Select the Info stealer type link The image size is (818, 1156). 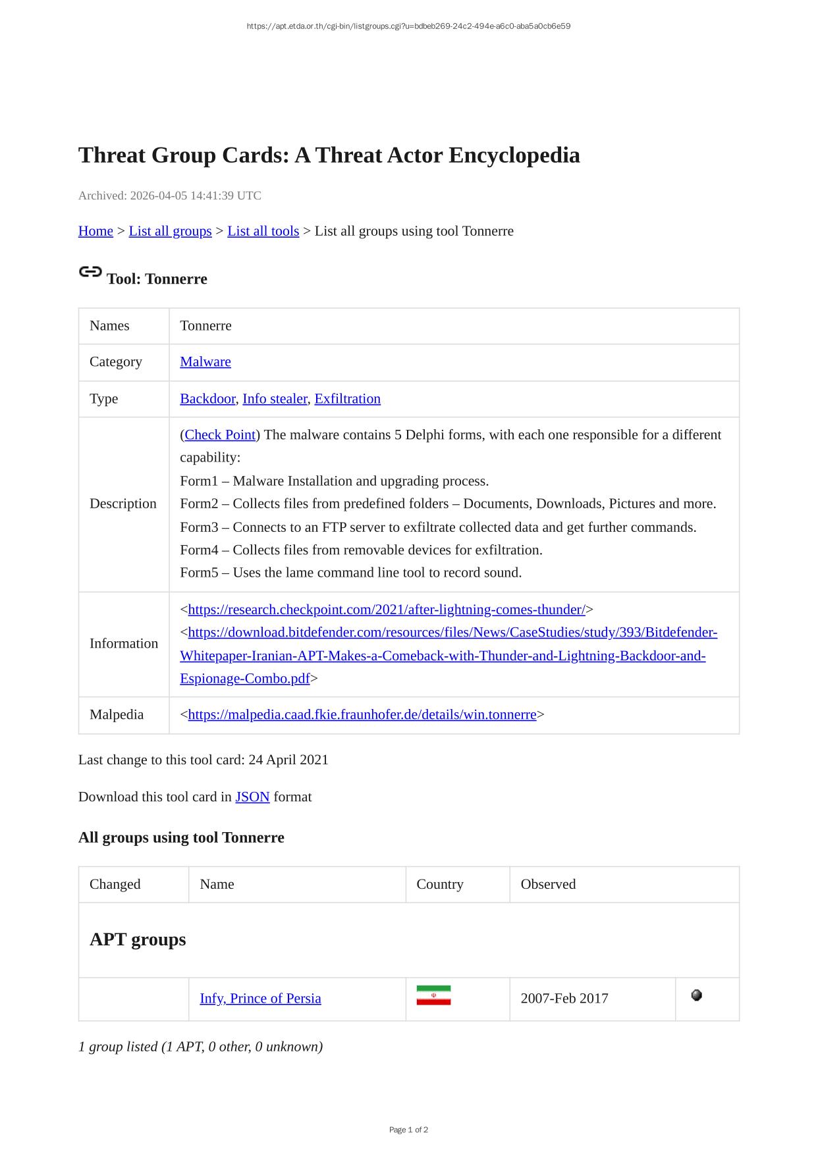275,398
